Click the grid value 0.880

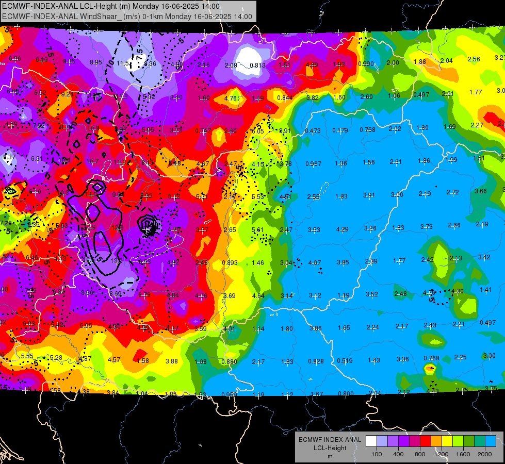(x=230, y=361)
